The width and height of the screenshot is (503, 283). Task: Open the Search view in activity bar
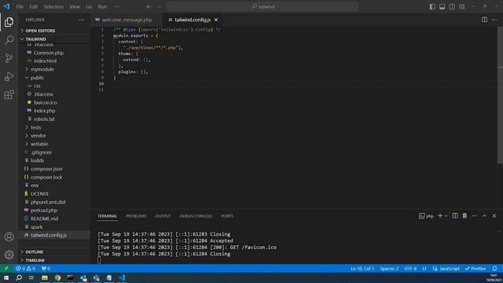(x=9, y=40)
